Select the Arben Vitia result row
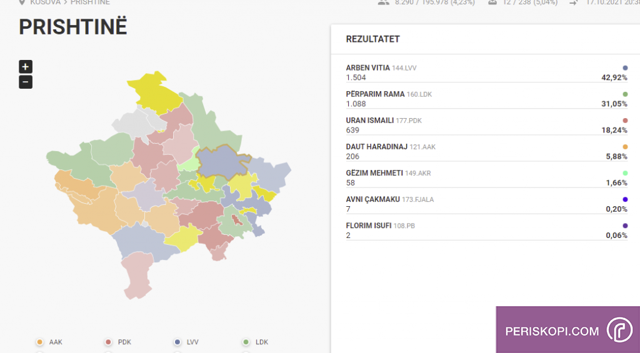Viewport: 640px width, 353px height. (x=486, y=72)
